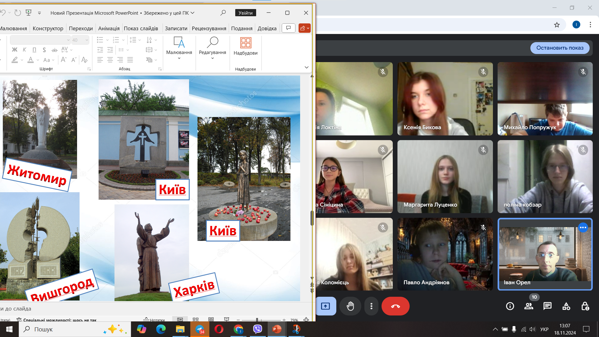This screenshot has width=599, height=337.
Task: Raise hand in the meeting
Action: click(350, 306)
